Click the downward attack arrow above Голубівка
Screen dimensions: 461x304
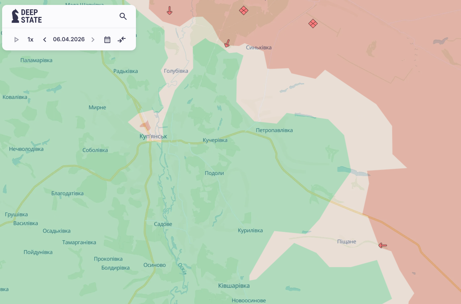pyautogui.click(x=169, y=11)
